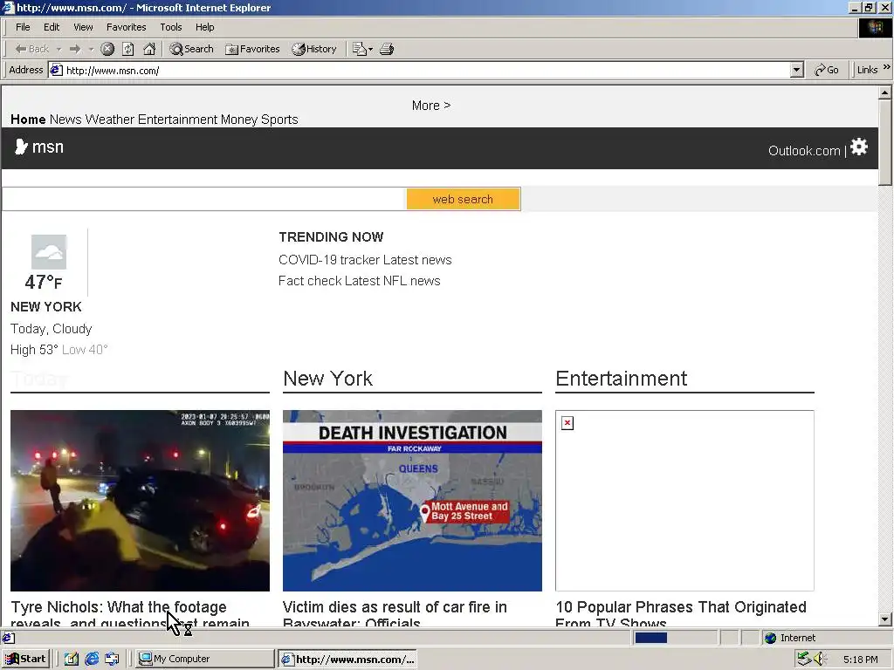Image resolution: width=894 pixels, height=670 pixels.
Task: Open the History pane from toolbar
Action: coord(314,49)
